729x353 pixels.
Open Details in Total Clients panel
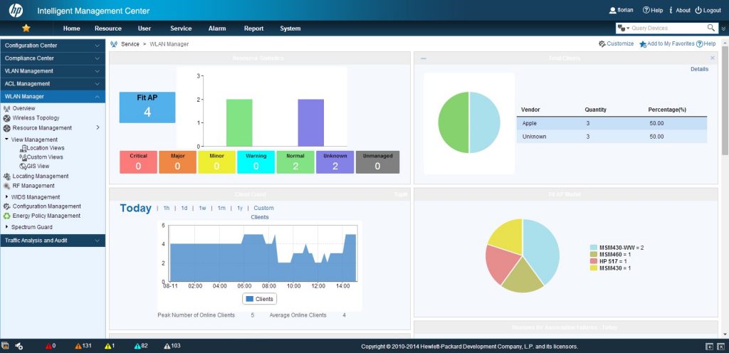pos(699,69)
